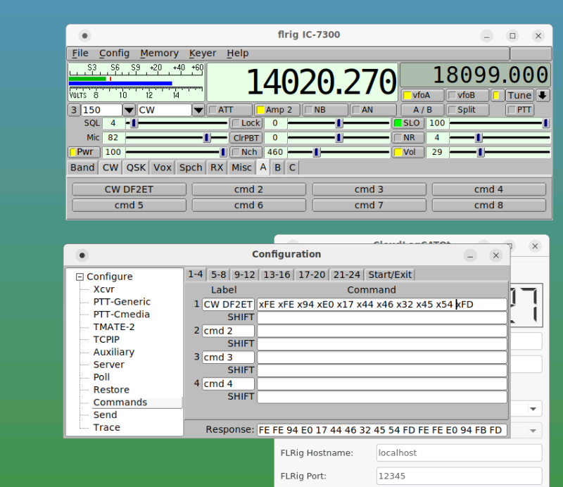This screenshot has height=487, width=563.
Task: Open the first dropdown in the CloudLogCAT window
Action: (533, 409)
